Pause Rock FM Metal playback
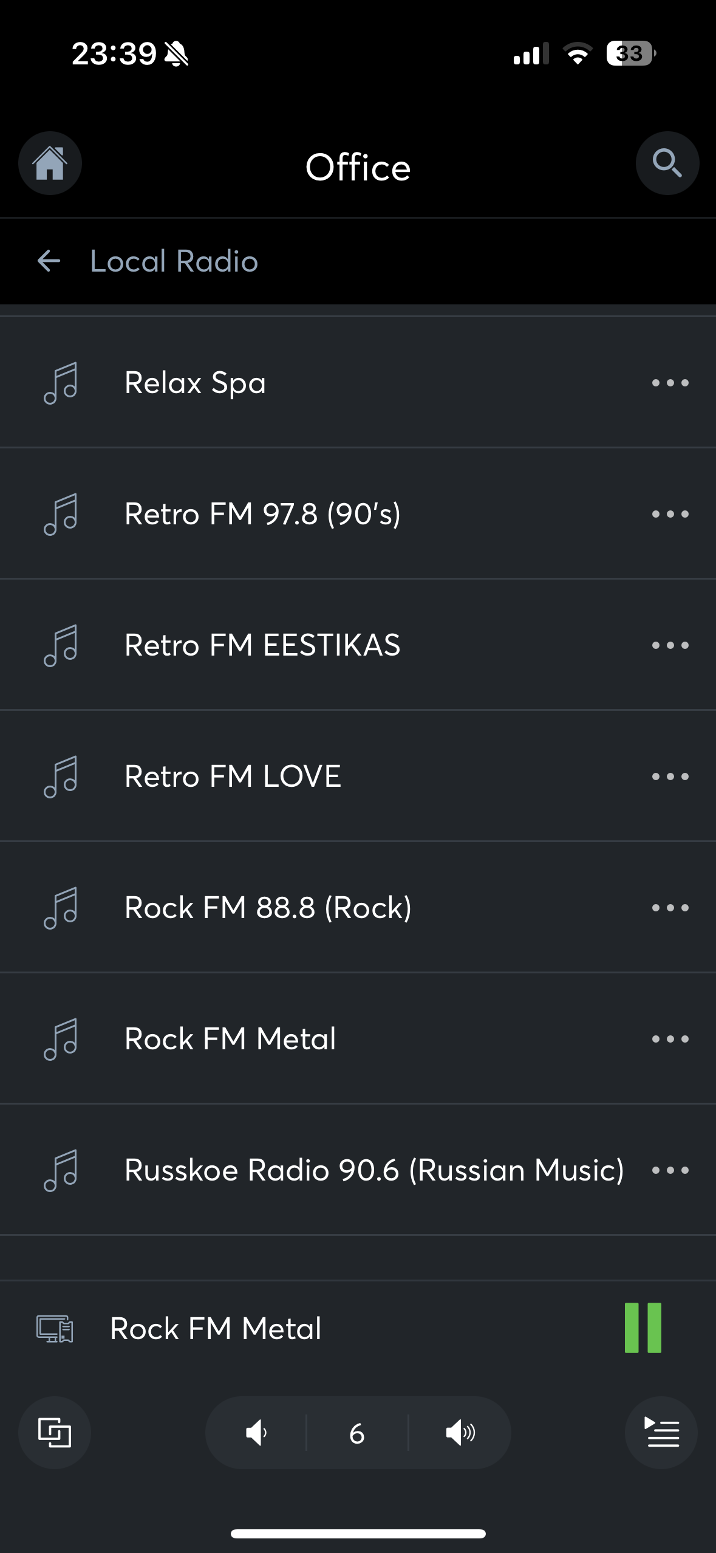The image size is (716, 1553). point(643,1328)
